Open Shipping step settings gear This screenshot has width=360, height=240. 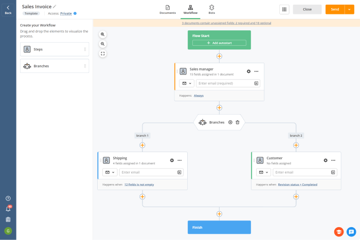pos(172,160)
